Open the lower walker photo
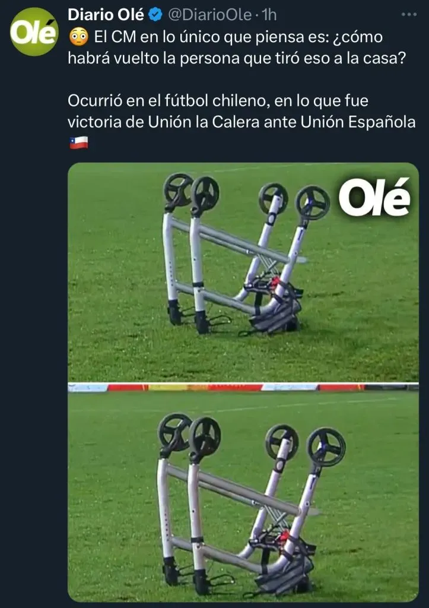 [x=243, y=496]
